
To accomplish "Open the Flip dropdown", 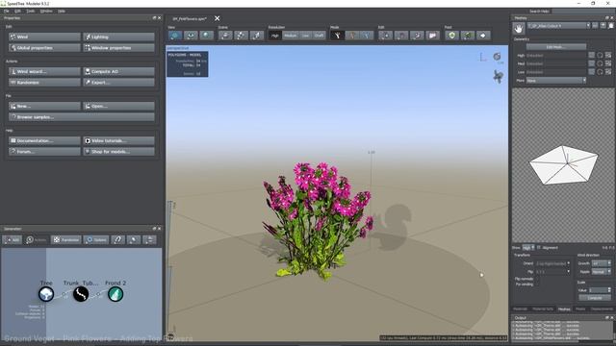I will [552, 271].
